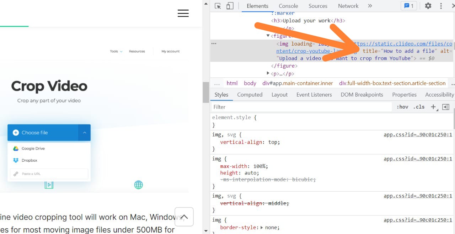Show earlier breadcrumbs with left ellipsis
The height and width of the screenshot is (234, 455).
pos(216,83)
